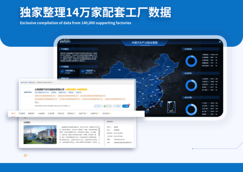Select the 首页 tab
This screenshot has height=172, width=243.
(x=13, y=113)
